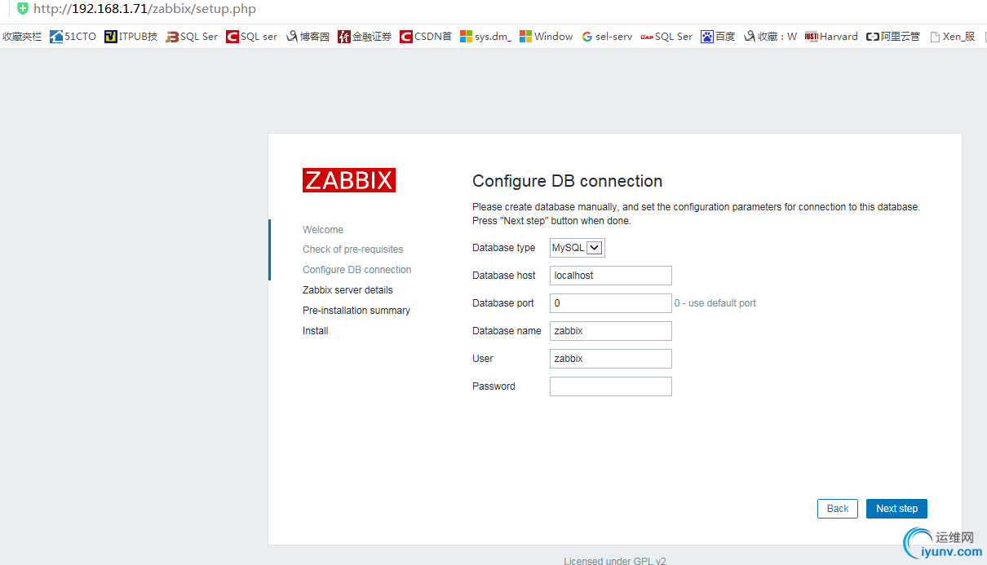Click the Database port label

pos(503,303)
